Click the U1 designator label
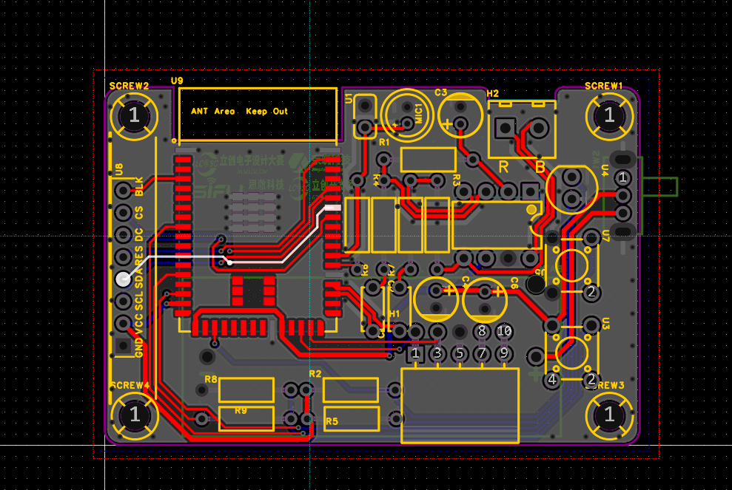Viewport: 732px width, 490px height. tap(349, 98)
